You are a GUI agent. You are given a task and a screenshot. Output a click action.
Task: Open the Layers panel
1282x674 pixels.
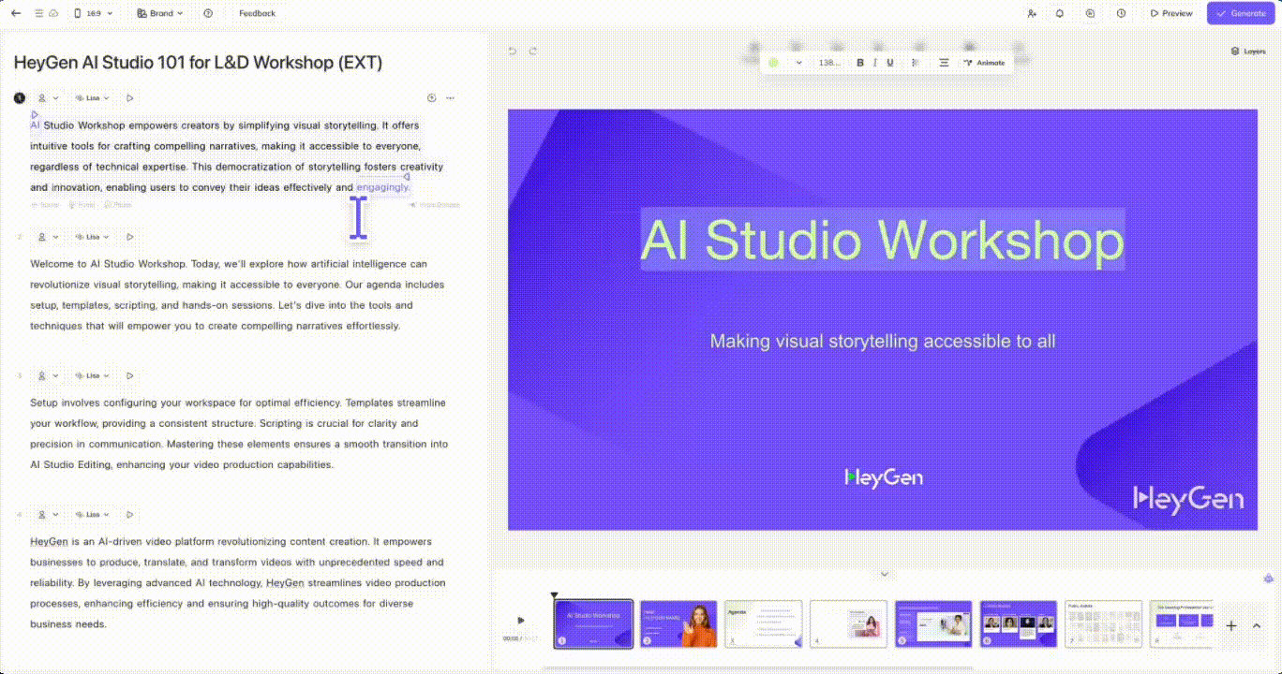click(1248, 51)
